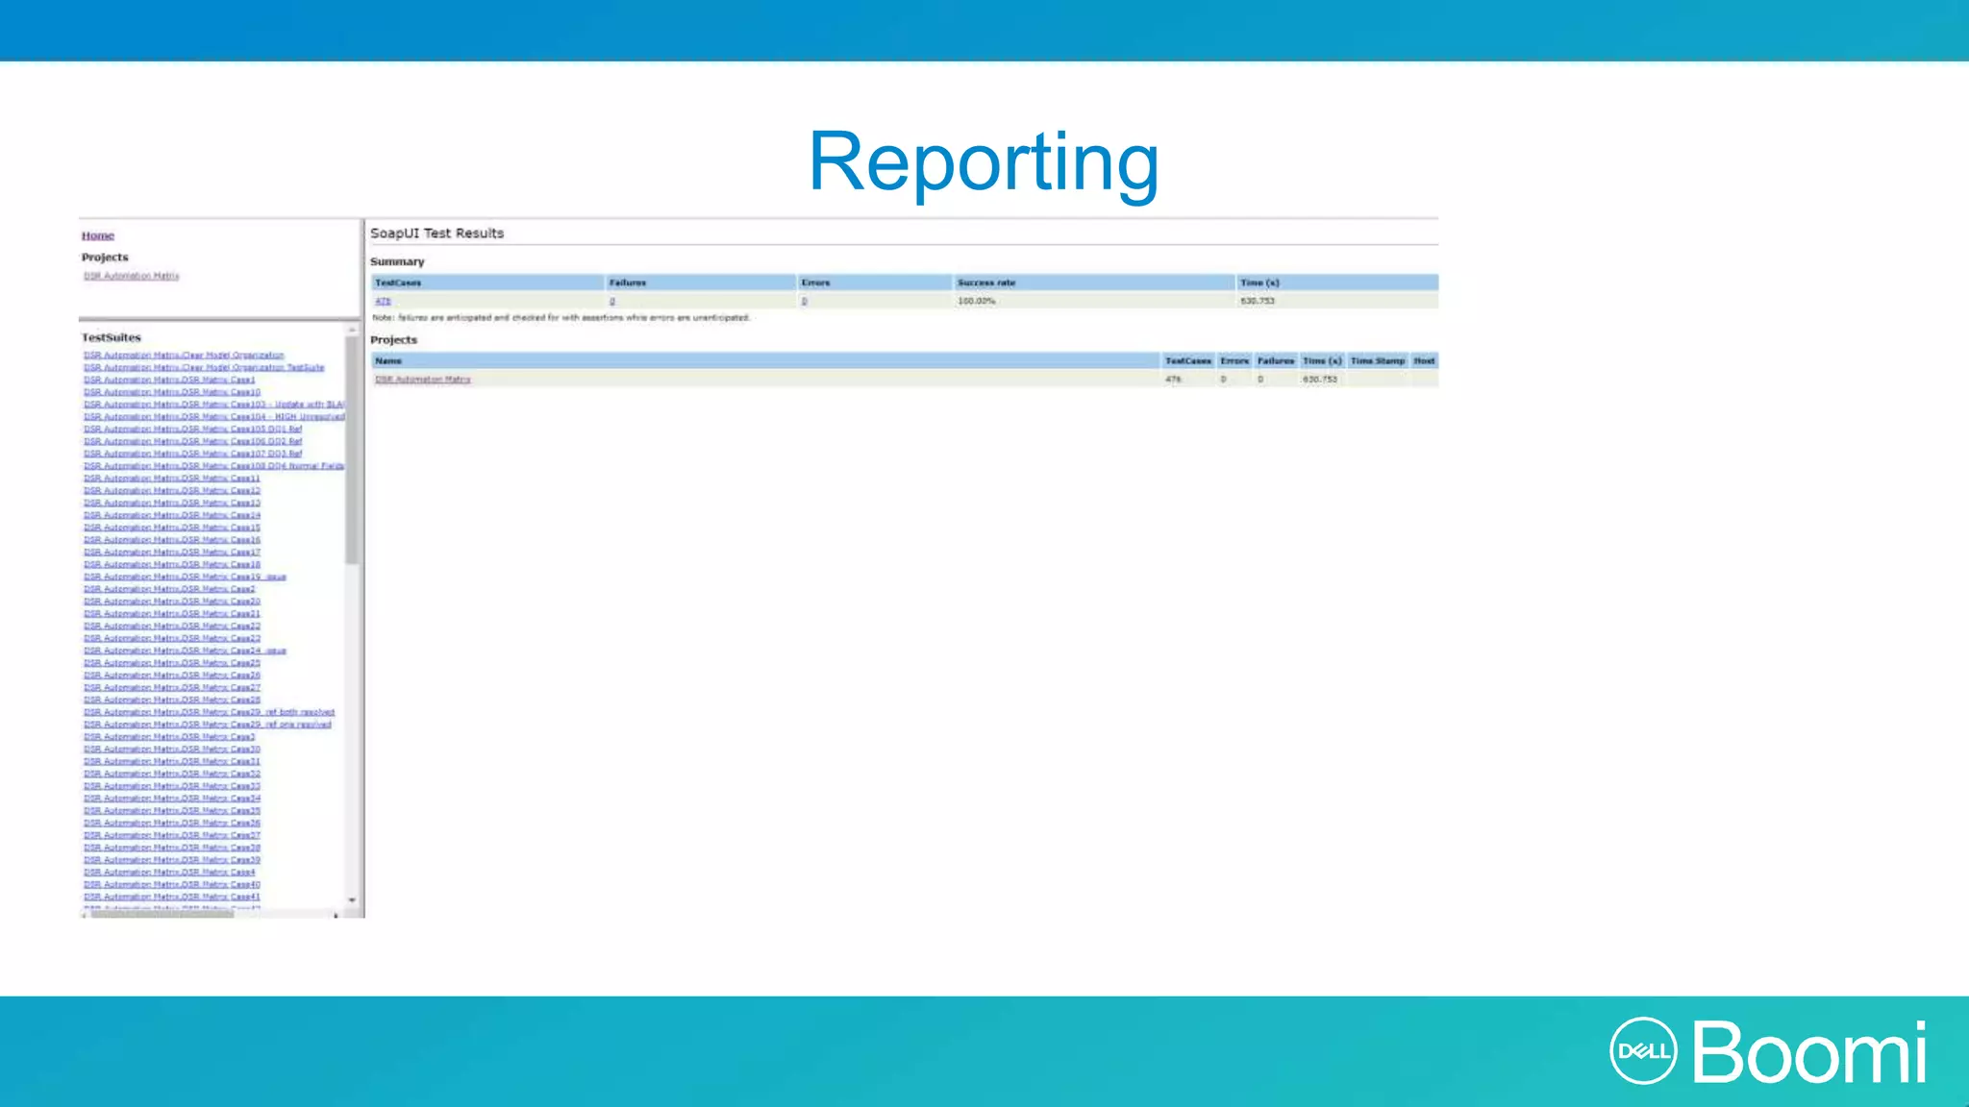
Task: Open DSR Matrix Case14 test suite
Action: click(x=171, y=515)
